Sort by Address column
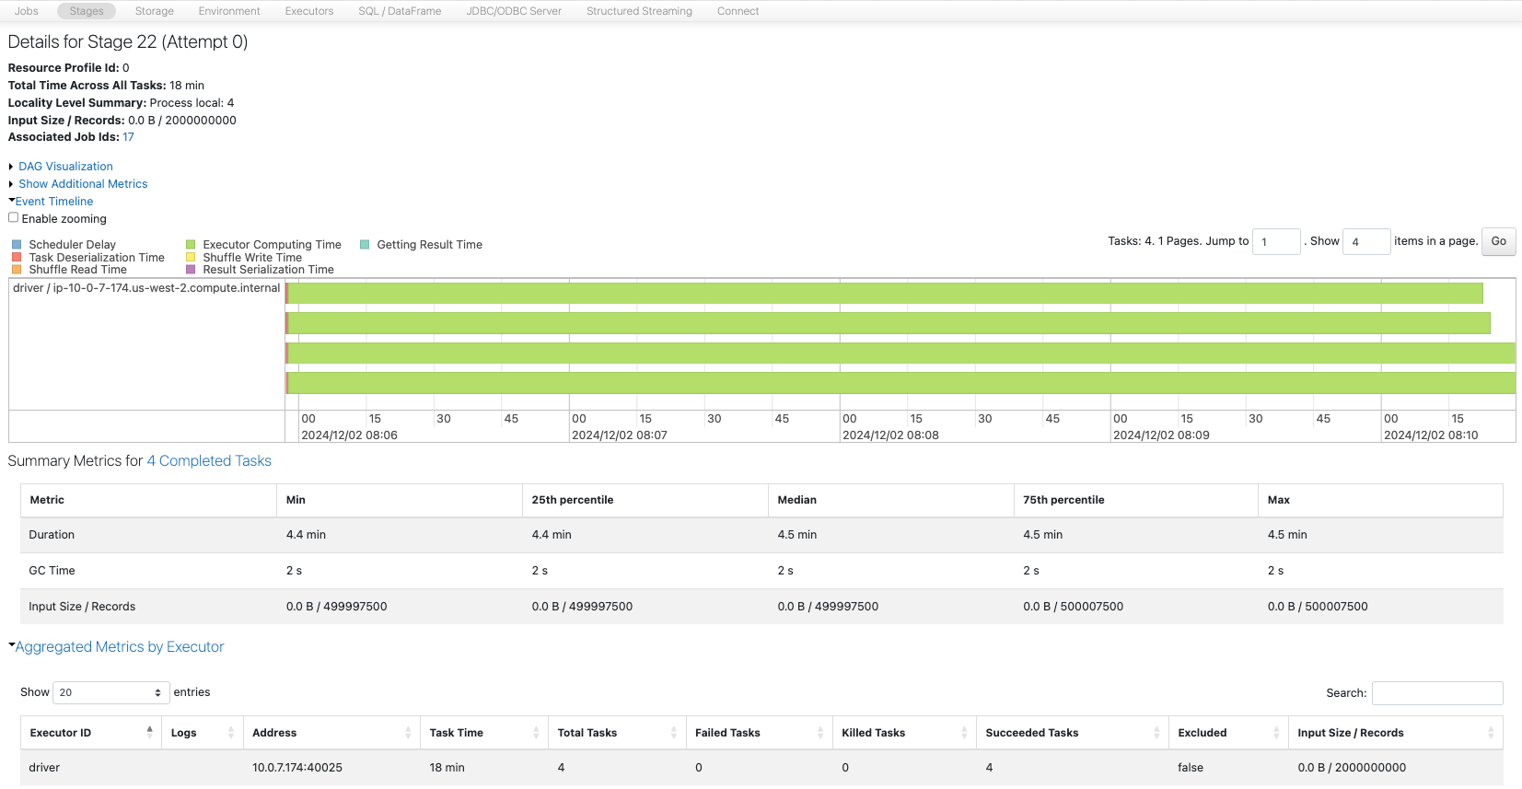 (x=331, y=733)
